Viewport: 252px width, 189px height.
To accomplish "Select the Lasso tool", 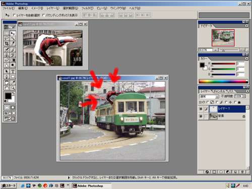I will coord(7,38).
